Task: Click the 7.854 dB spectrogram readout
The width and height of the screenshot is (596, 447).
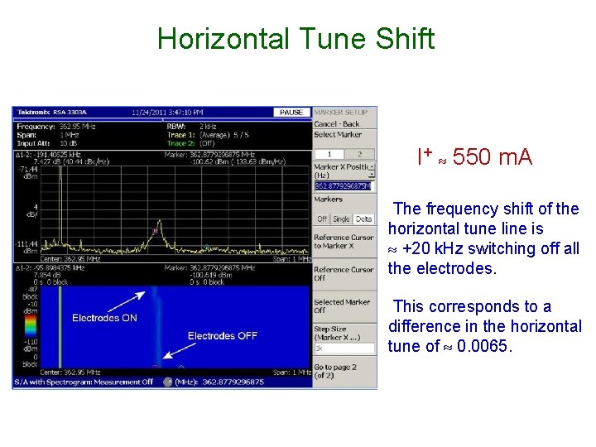Action: point(46,275)
